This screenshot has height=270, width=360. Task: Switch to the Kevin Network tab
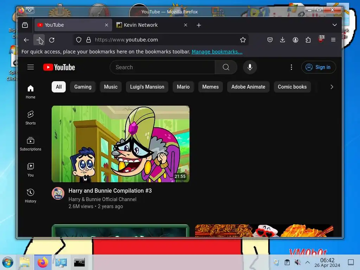click(x=152, y=25)
